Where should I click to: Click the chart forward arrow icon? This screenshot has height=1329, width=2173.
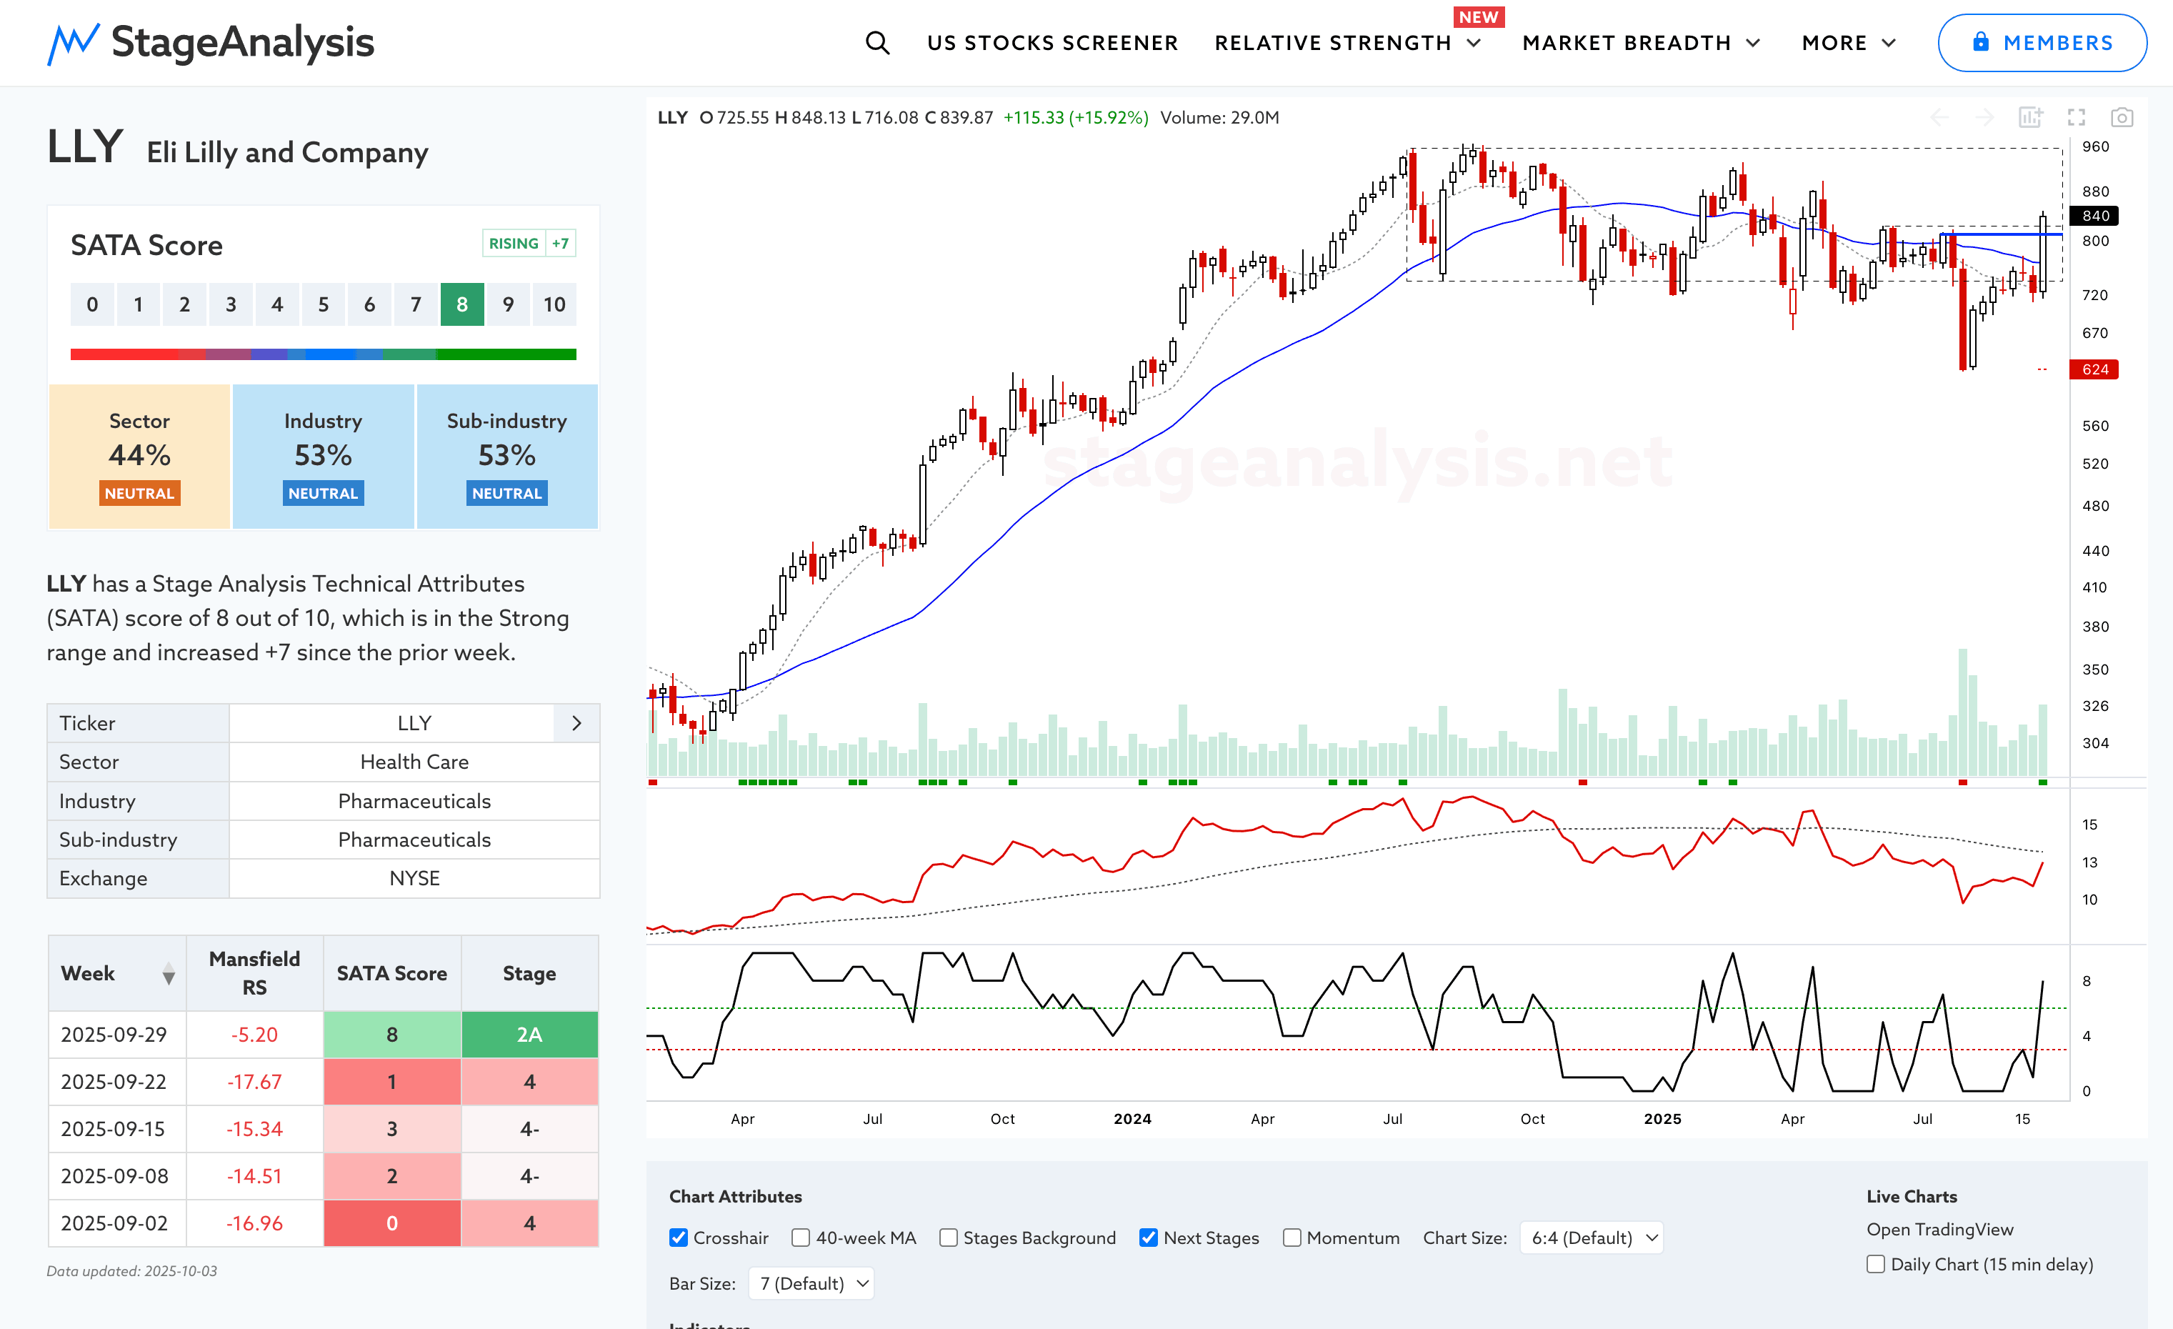coord(1984,117)
